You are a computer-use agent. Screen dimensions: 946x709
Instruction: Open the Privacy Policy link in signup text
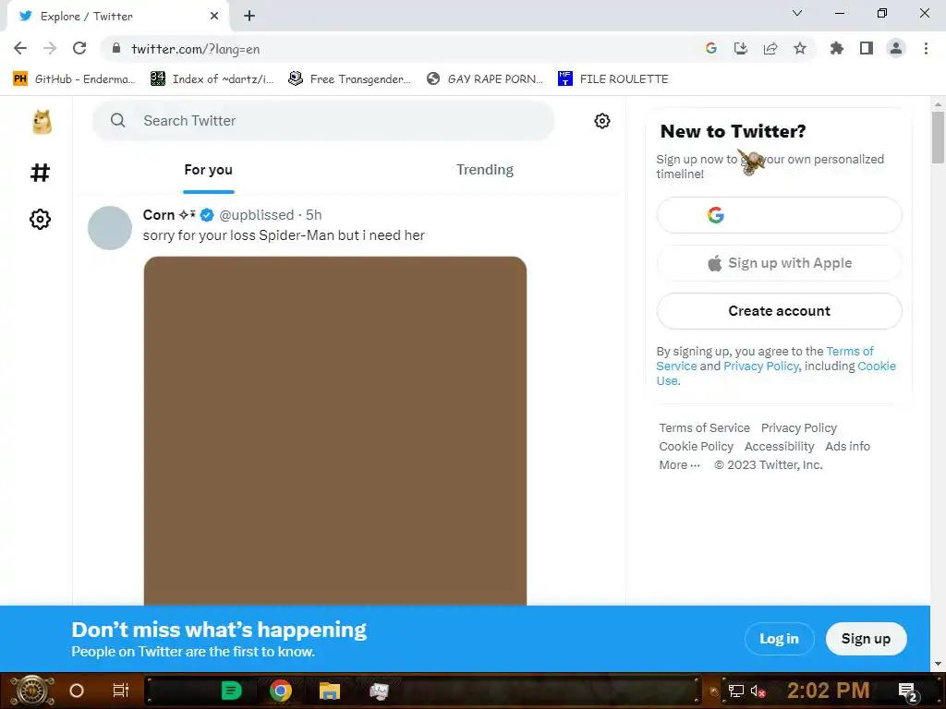pyautogui.click(x=761, y=366)
